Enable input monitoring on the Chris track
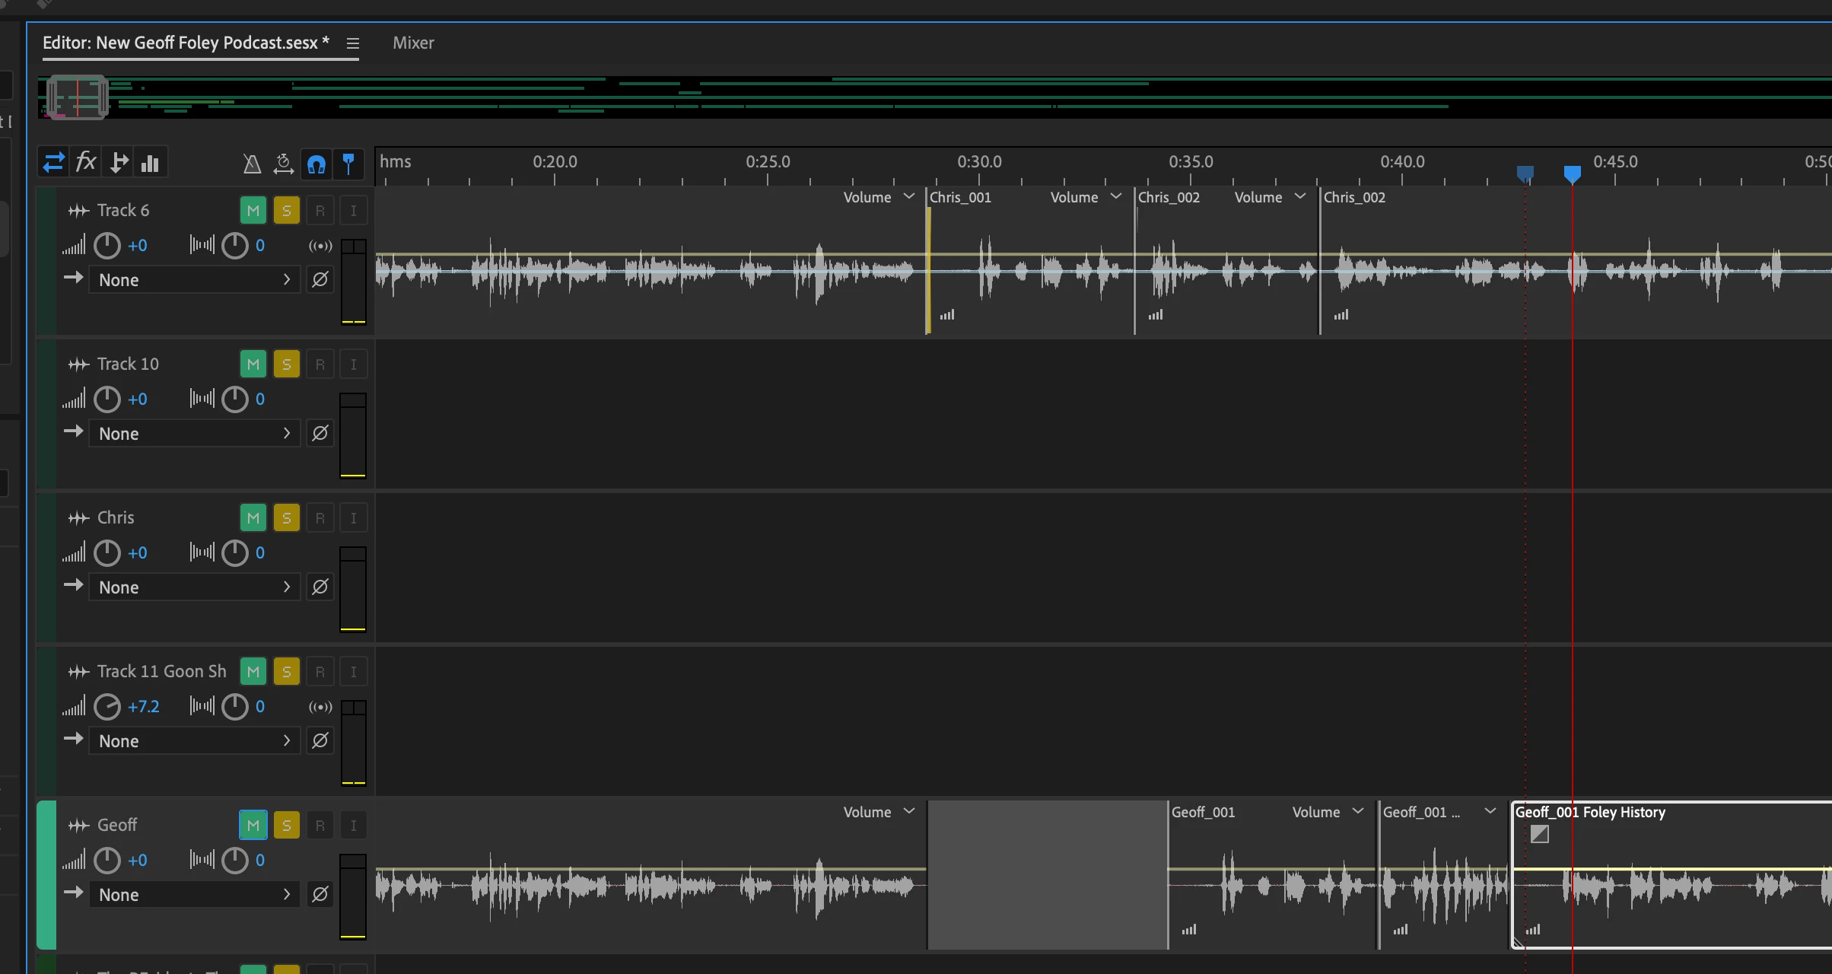1832x974 pixels. tap(353, 518)
